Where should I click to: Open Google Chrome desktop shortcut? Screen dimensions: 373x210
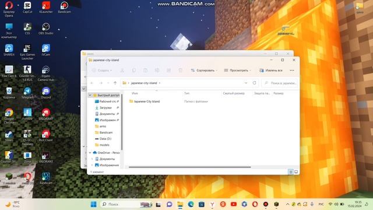pos(9,117)
